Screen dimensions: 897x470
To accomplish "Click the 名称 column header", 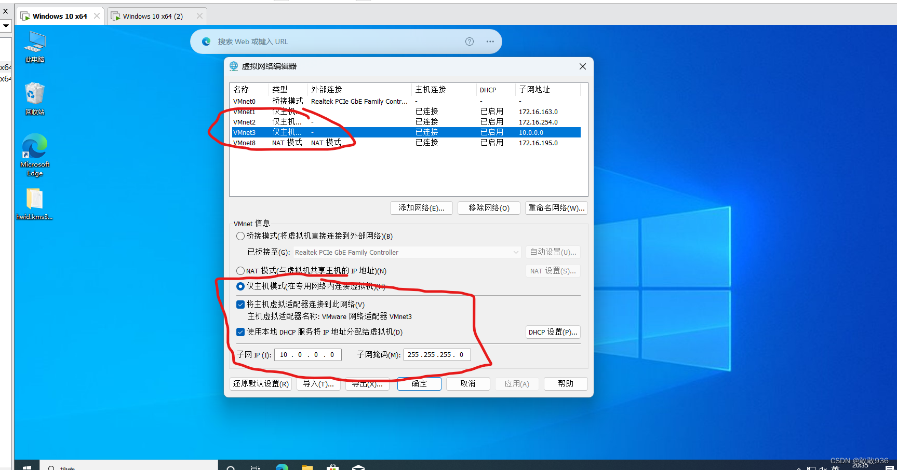I will coord(249,90).
